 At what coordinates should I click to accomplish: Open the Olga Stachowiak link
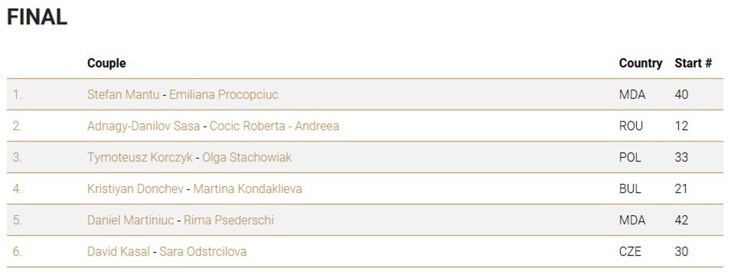[247, 157]
